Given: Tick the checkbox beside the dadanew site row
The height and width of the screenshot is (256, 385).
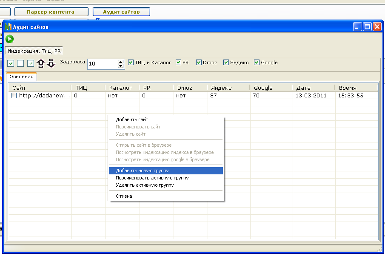Looking at the screenshot, I should tap(14, 96).
